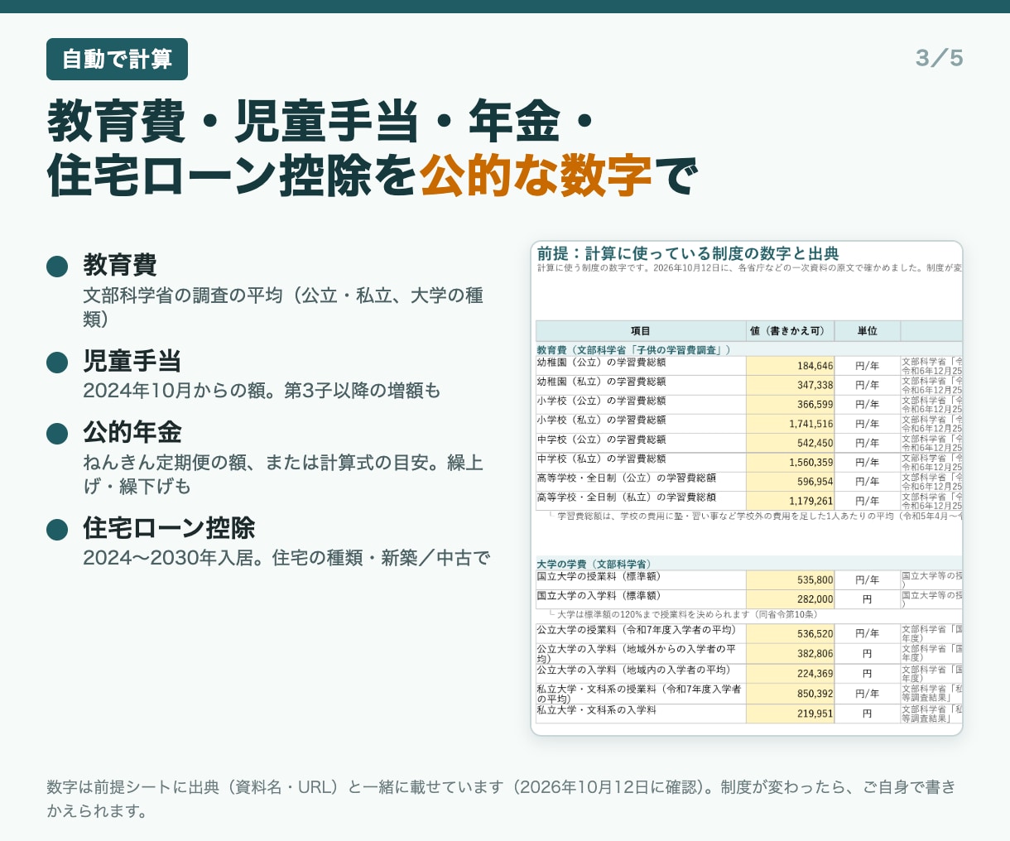
Task: Click row 国立大学の授業料(標準額)
Action: pos(749,580)
